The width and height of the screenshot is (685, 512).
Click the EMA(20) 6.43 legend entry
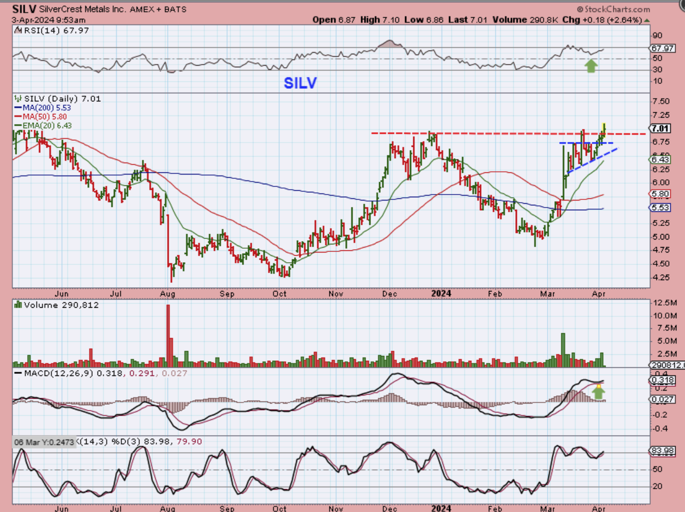[44, 125]
